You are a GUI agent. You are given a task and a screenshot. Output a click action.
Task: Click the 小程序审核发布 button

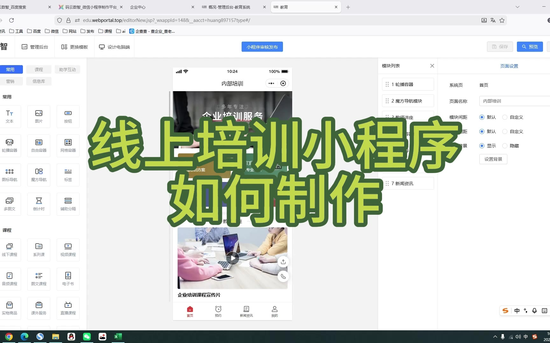coord(262,47)
